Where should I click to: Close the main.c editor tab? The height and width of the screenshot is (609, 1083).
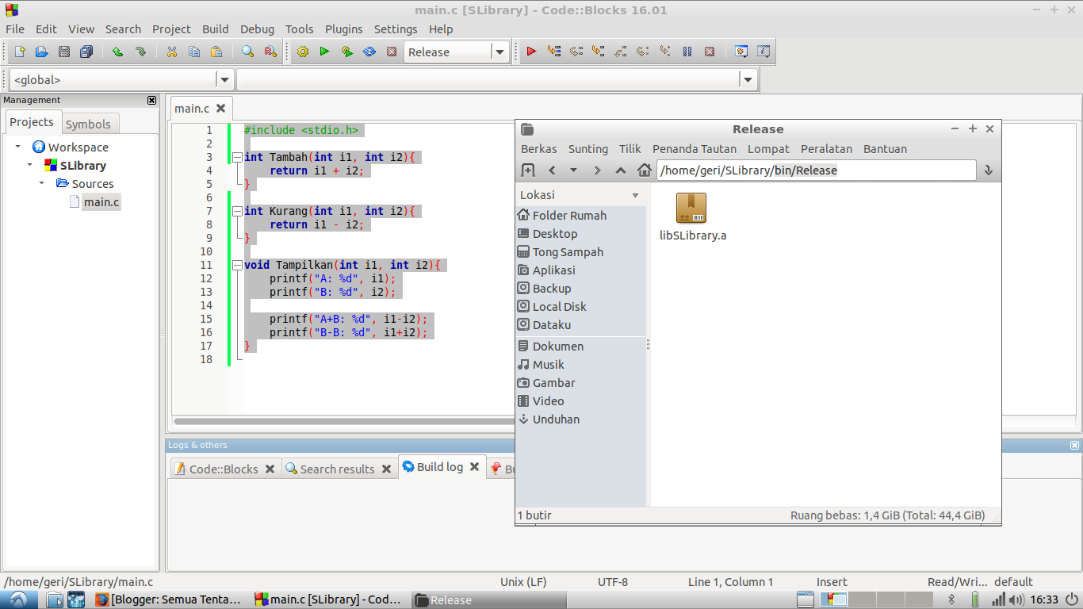pos(221,108)
